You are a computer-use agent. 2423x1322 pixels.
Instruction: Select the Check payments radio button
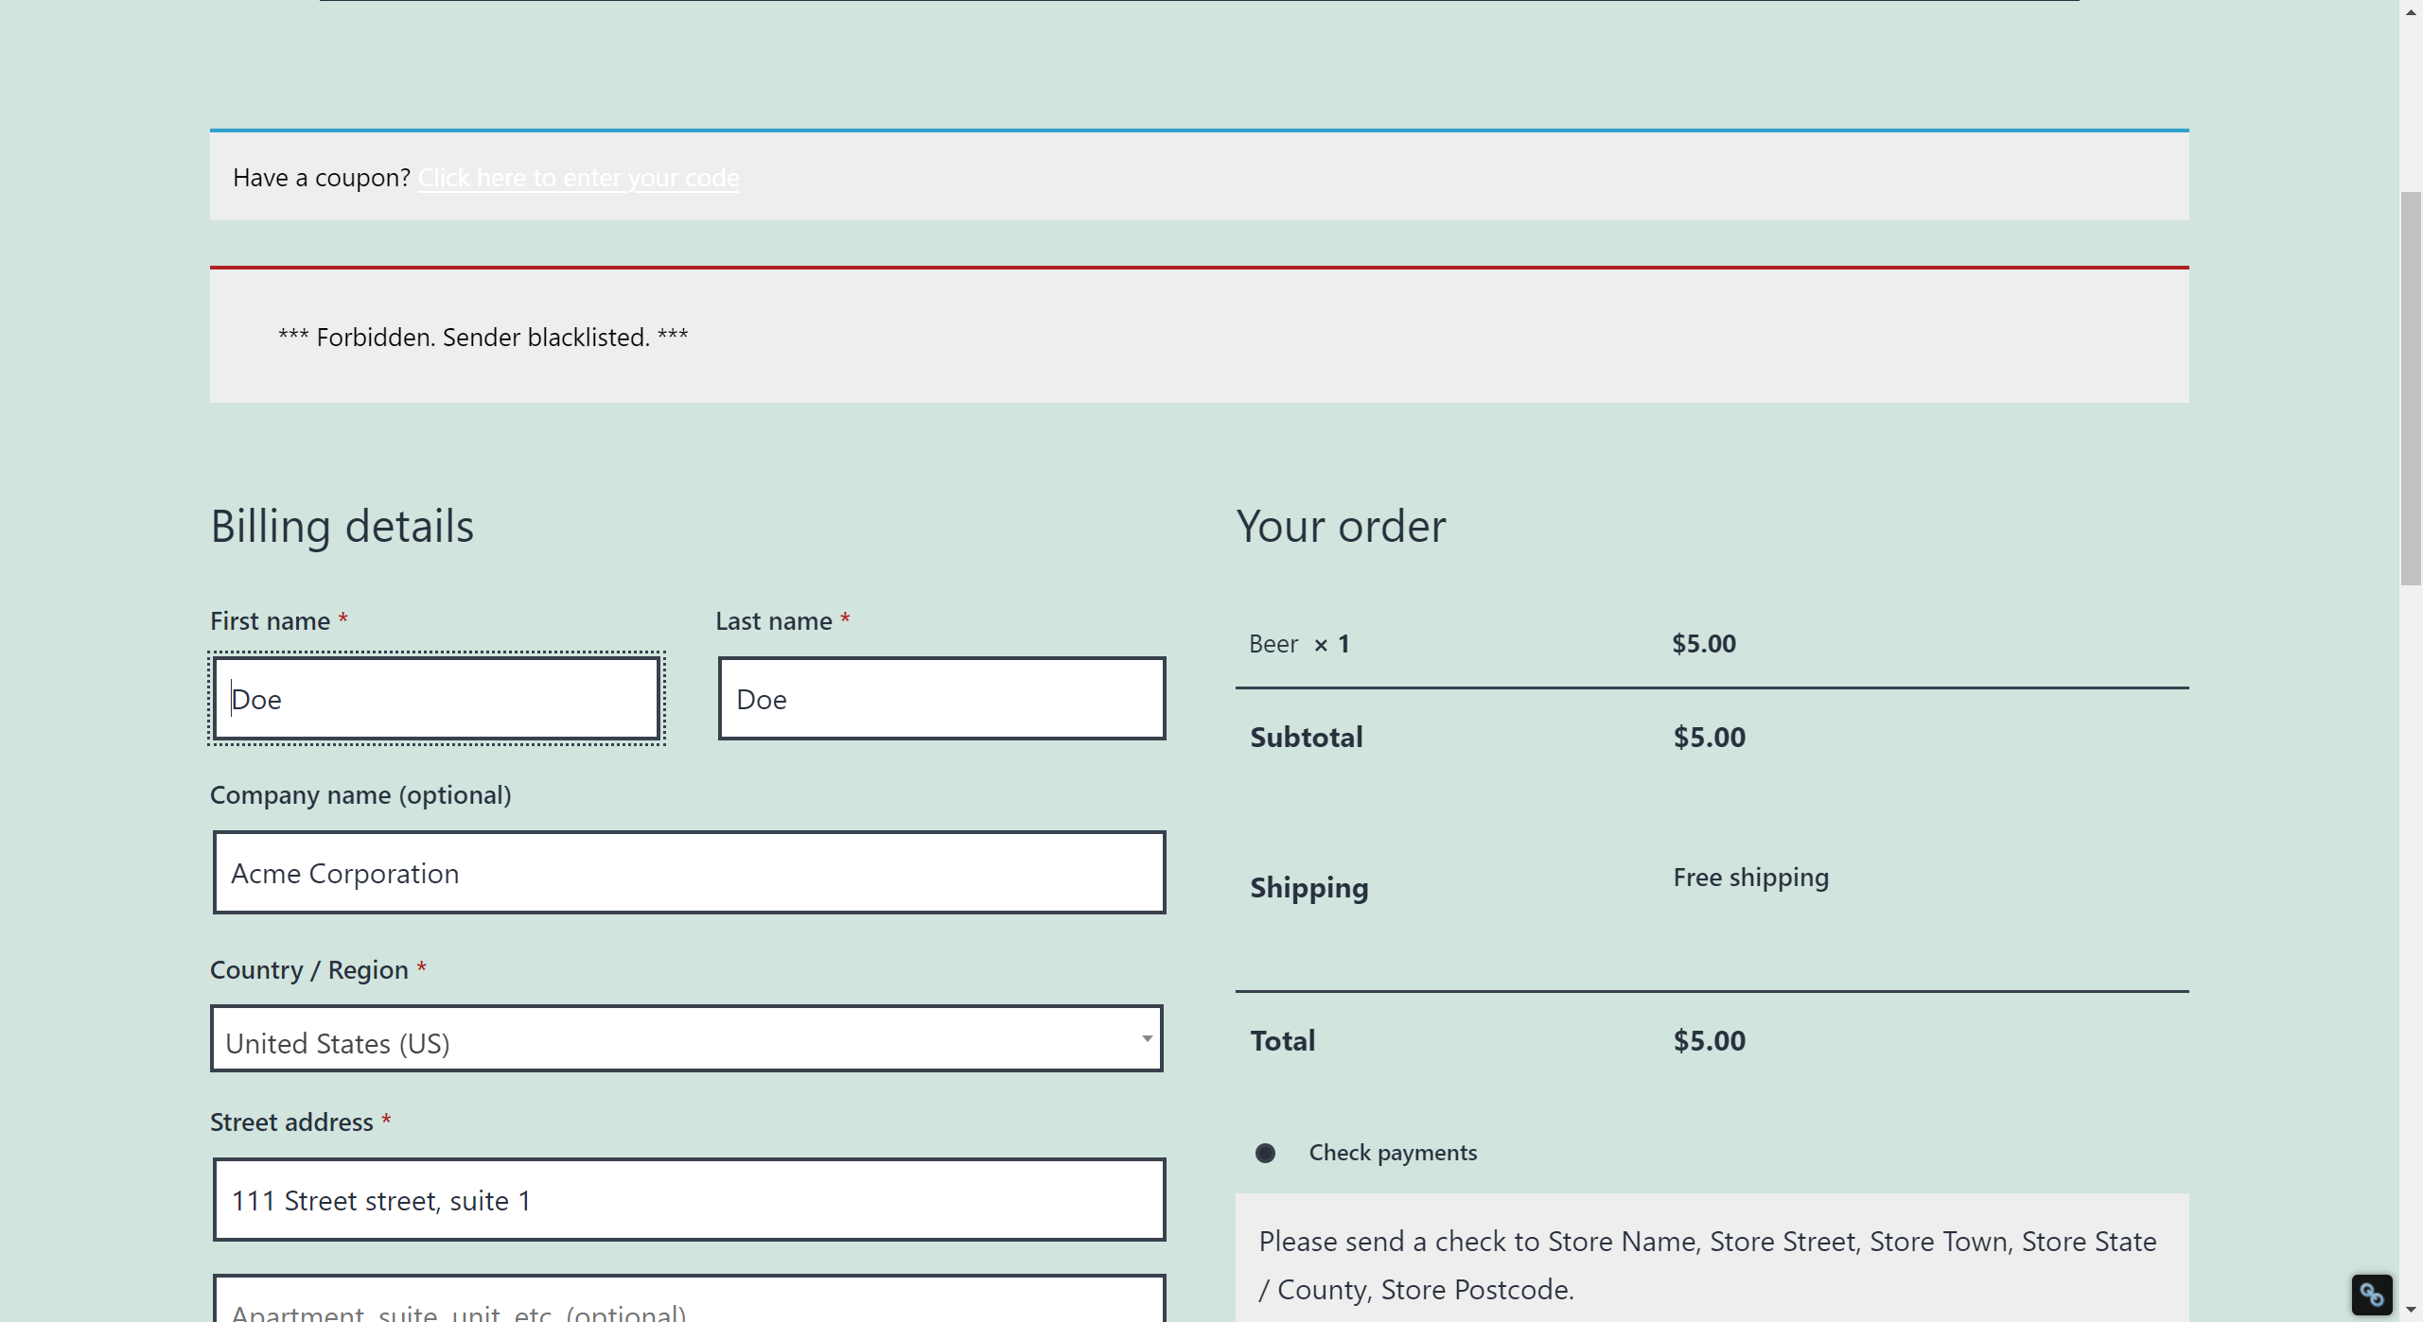coord(1265,1153)
